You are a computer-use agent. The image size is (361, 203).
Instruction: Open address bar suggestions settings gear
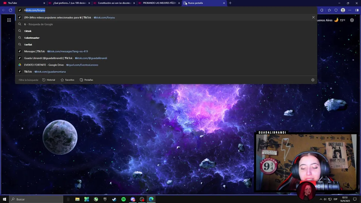(313, 80)
